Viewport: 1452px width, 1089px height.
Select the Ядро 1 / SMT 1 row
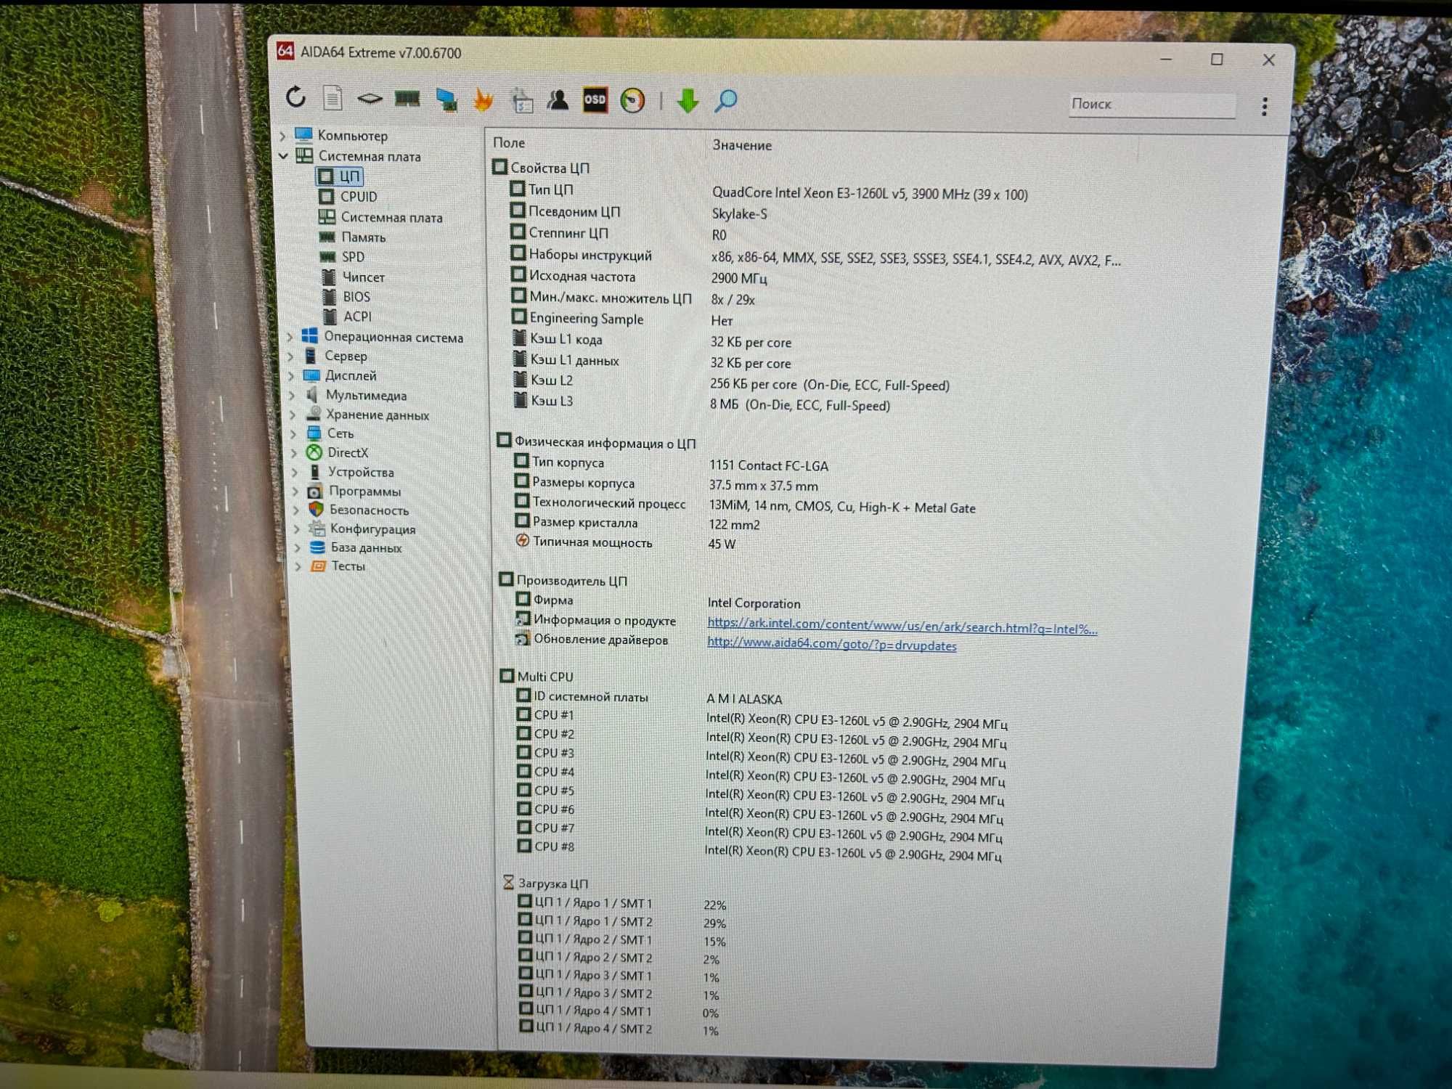(622, 903)
